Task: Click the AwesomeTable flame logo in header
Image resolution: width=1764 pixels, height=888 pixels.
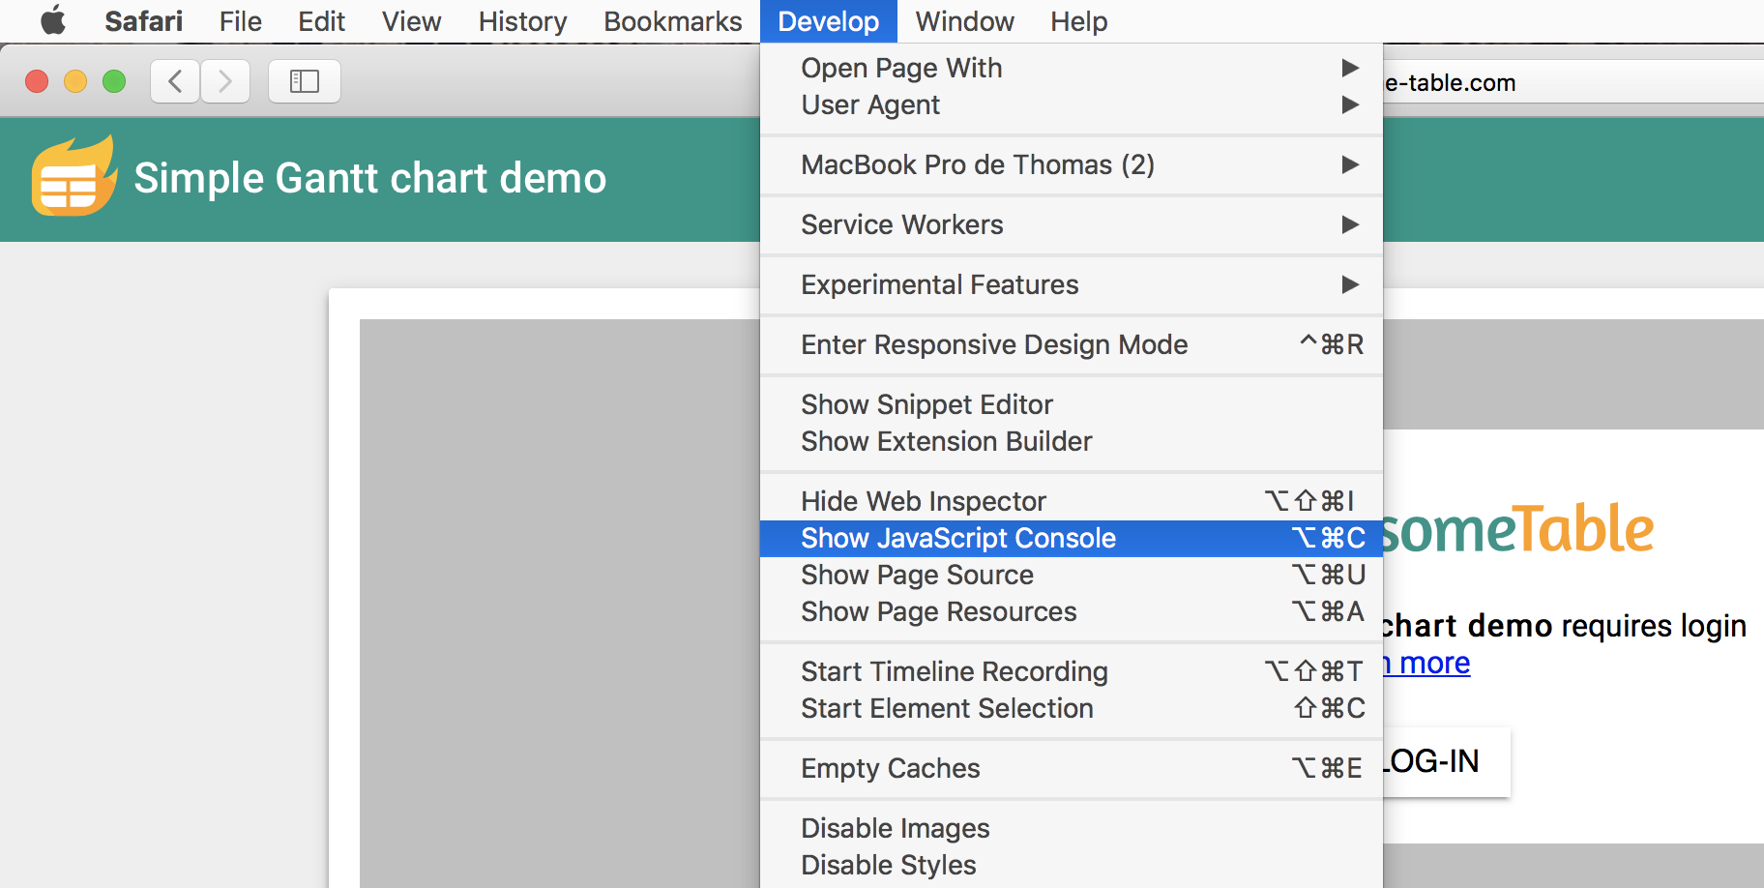Action: point(73,176)
